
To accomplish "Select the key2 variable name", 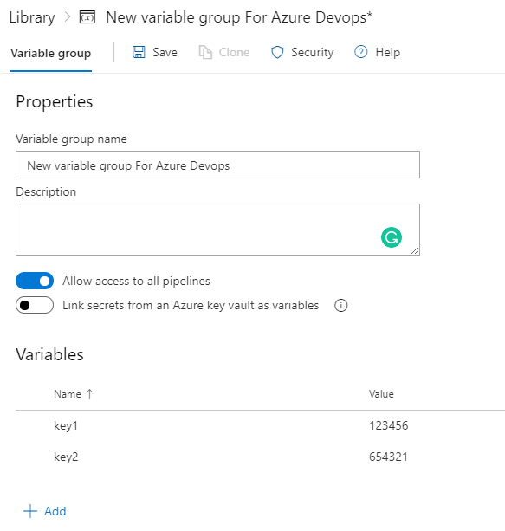I will (x=66, y=457).
